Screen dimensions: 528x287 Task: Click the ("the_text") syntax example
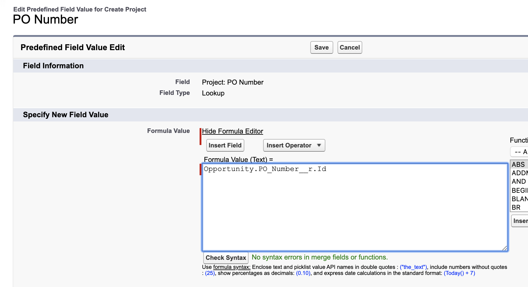click(x=413, y=267)
